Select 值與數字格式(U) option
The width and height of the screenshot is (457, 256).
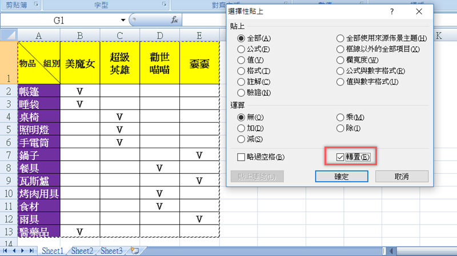click(367, 82)
